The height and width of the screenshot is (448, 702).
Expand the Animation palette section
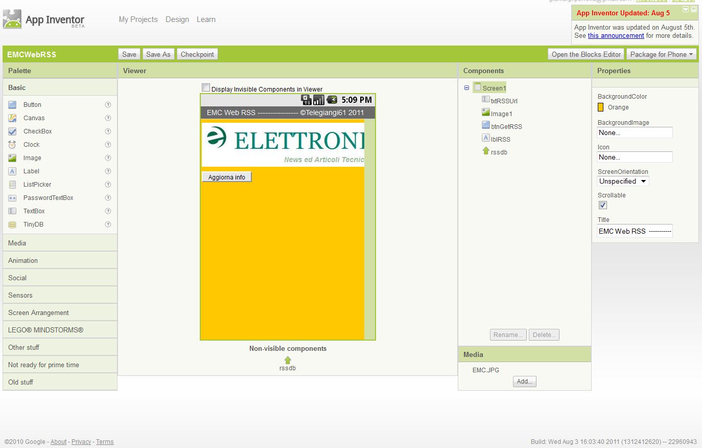(x=60, y=260)
